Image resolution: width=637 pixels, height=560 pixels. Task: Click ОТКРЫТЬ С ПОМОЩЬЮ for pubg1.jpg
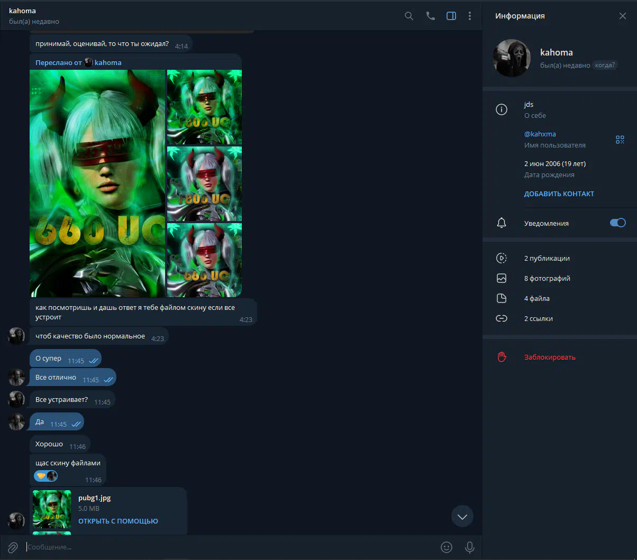click(118, 521)
